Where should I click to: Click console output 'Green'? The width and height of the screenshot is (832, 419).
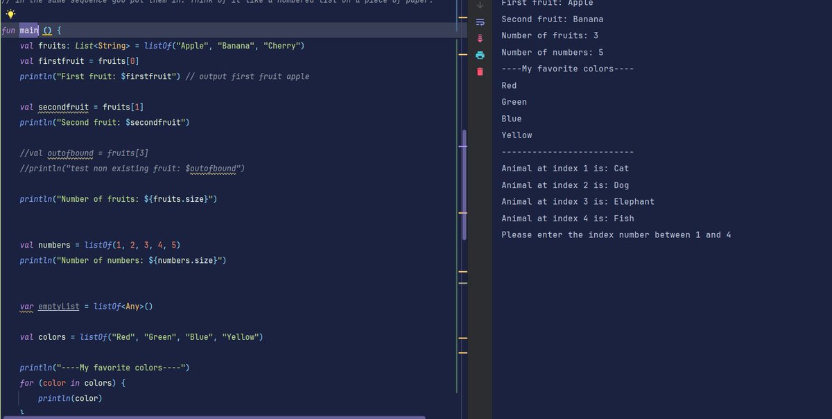click(514, 102)
